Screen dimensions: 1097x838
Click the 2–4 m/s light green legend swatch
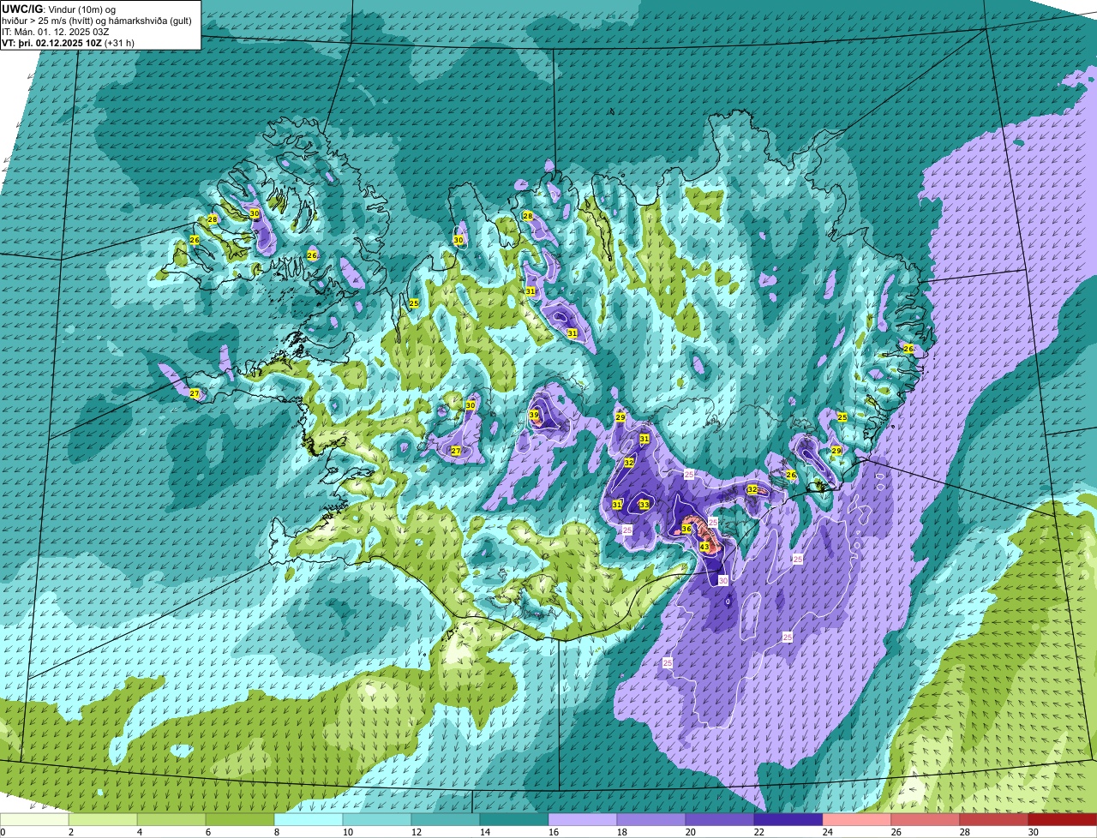tap(103, 819)
